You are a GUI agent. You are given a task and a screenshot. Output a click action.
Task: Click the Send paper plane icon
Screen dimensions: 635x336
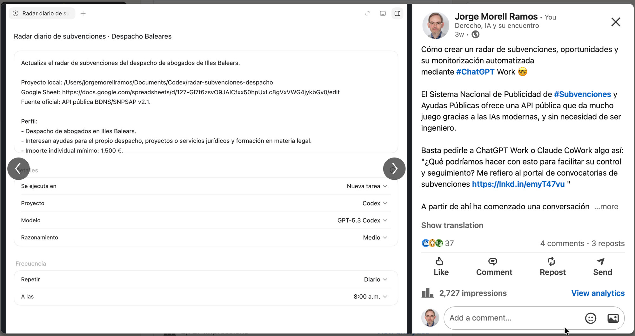click(x=601, y=261)
